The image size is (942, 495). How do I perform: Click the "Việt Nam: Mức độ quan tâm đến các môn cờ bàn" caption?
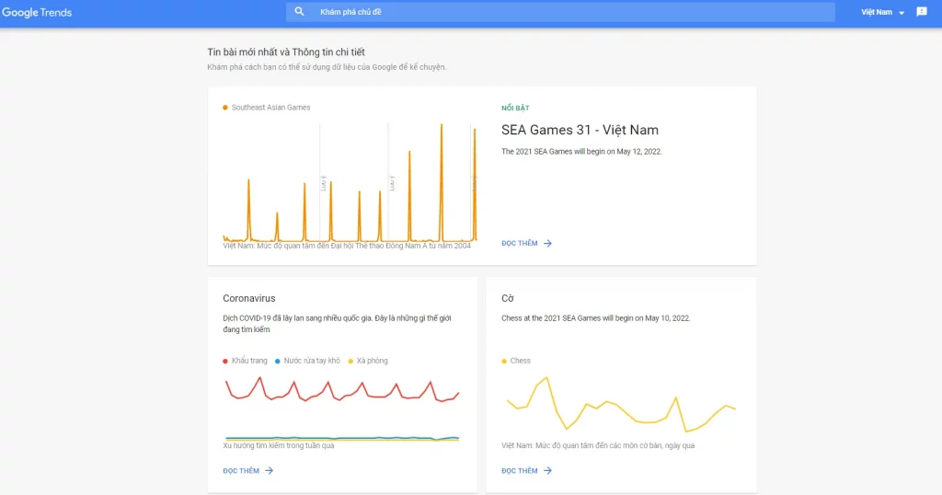click(598, 445)
